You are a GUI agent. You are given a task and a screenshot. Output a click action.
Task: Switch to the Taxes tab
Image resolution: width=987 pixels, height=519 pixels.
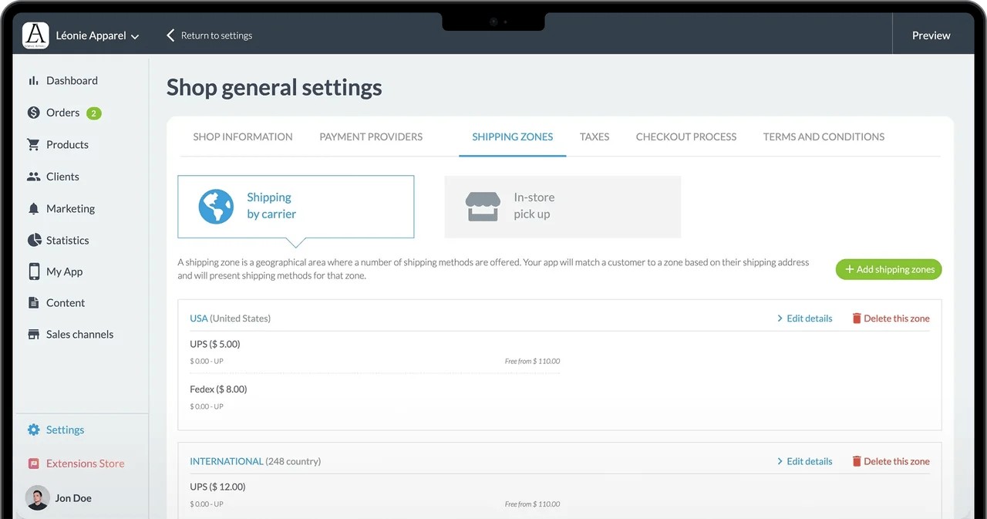(594, 137)
